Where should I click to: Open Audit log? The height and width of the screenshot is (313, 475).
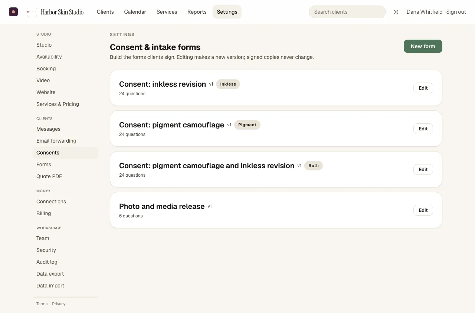[x=65, y=262]
